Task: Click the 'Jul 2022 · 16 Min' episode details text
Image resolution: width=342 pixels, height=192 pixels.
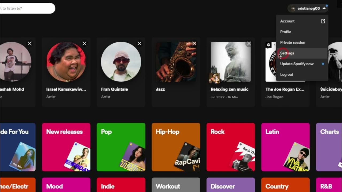Action: pos(224,97)
